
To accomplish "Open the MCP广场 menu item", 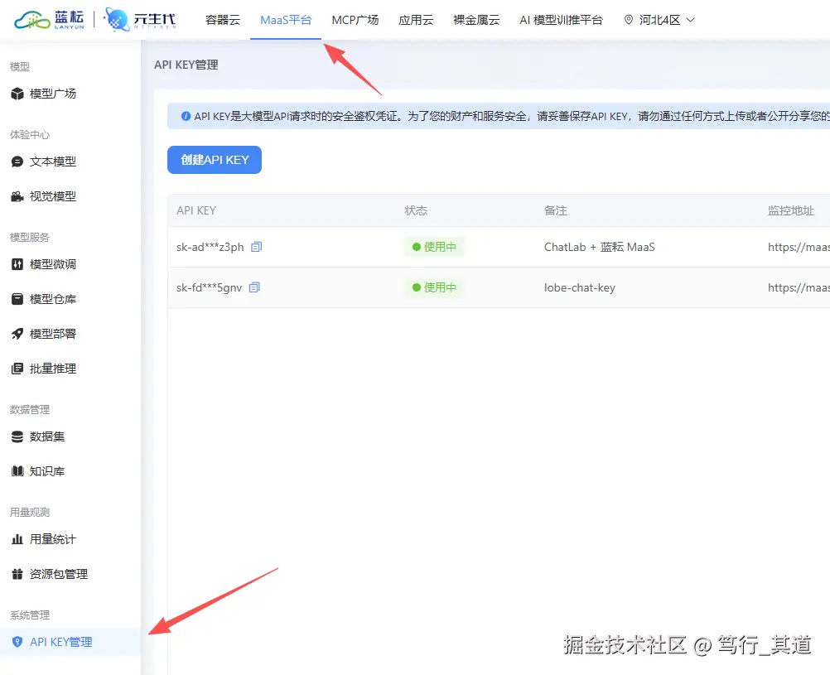I will (355, 19).
